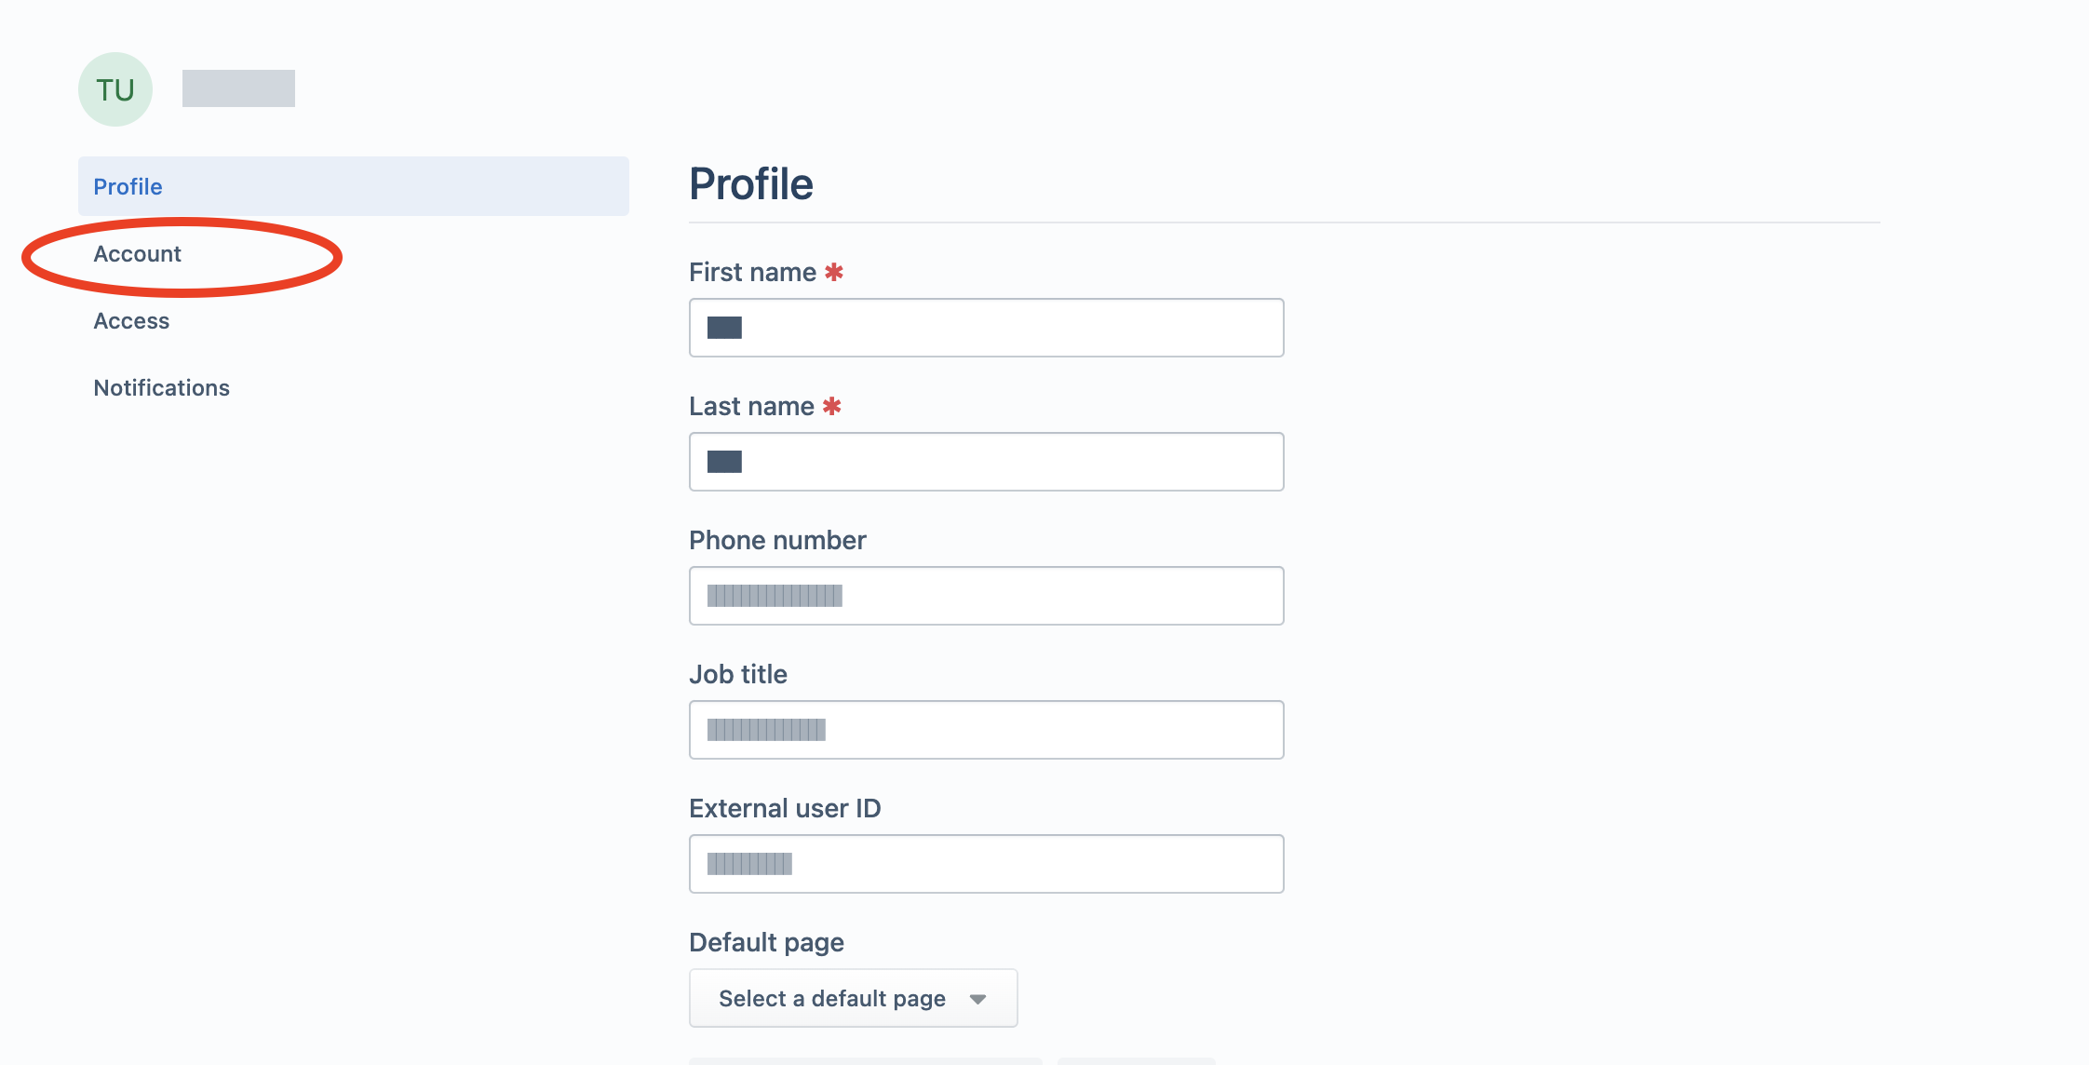This screenshot has height=1065, width=2089.
Task: Click the red asterisk beside First name
Action: click(834, 272)
